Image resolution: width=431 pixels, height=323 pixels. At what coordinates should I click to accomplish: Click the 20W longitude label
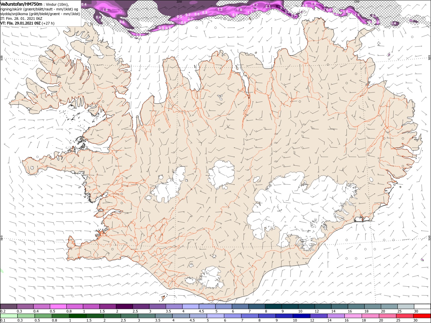(179, 2)
